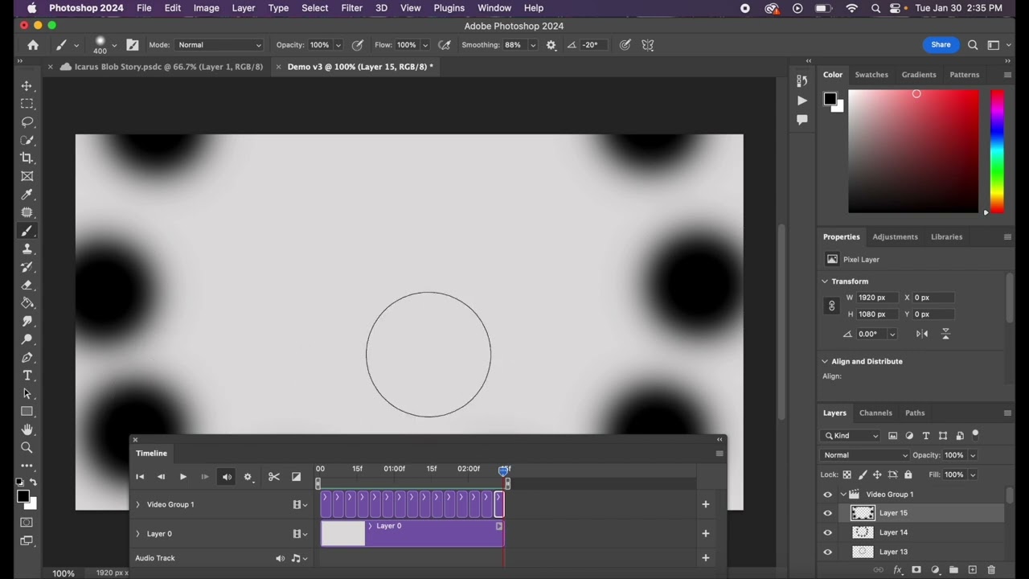Play the timeline

click(x=183, y=477)
